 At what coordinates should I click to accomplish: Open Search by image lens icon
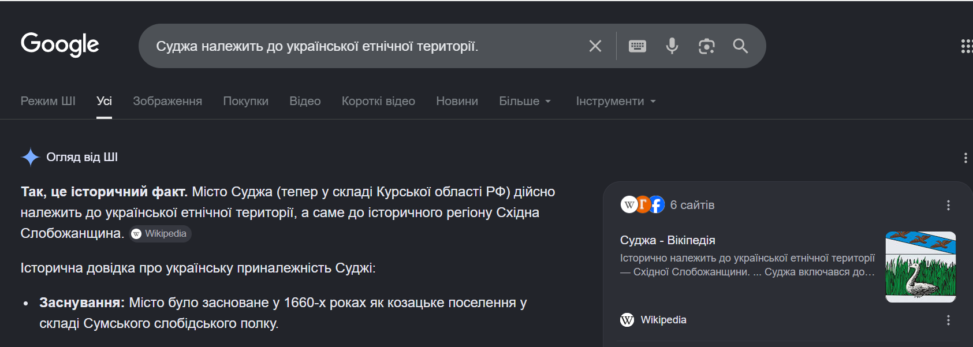coord(706,46)
